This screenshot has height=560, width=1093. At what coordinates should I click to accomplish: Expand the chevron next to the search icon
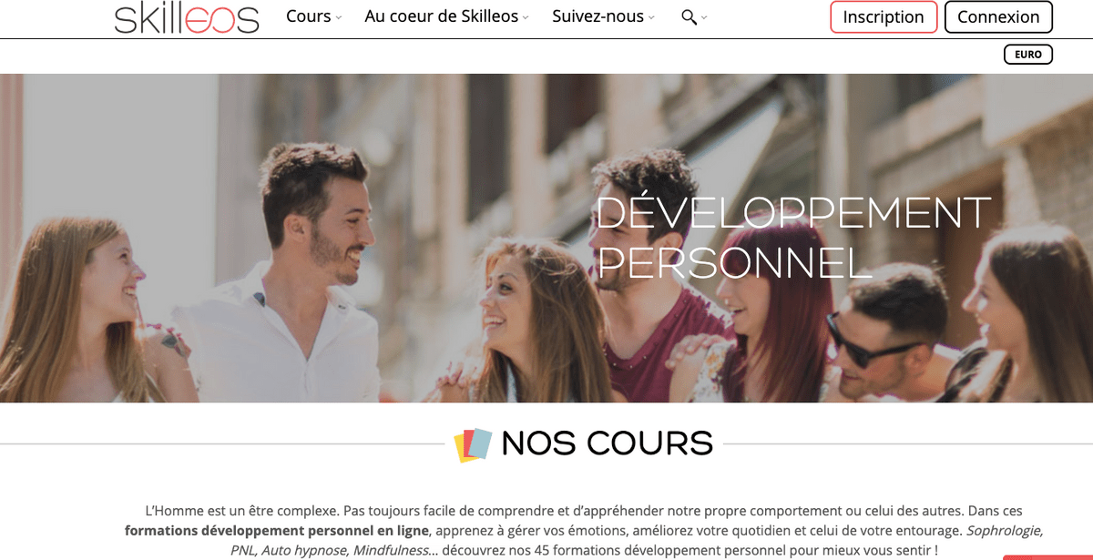click(704, 18)
